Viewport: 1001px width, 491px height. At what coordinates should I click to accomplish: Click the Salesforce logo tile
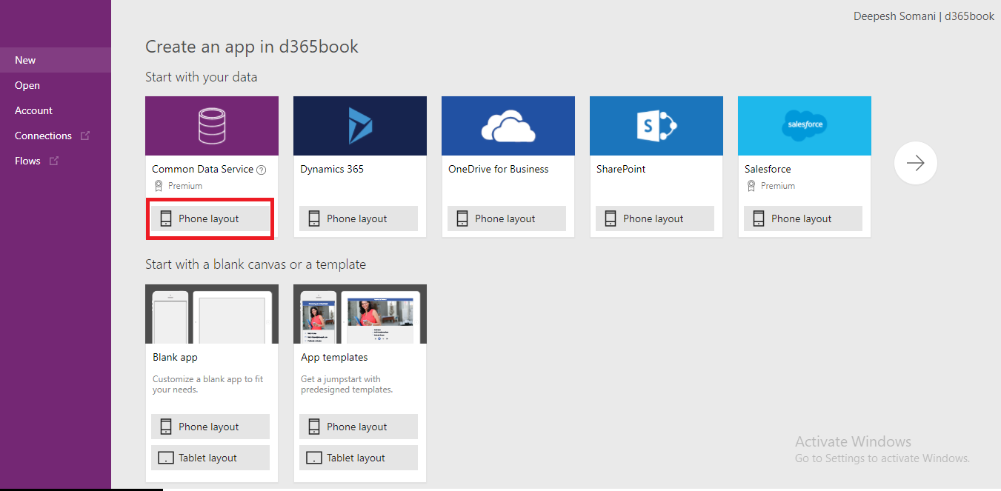pyautogui.click(x=805, y=126)
